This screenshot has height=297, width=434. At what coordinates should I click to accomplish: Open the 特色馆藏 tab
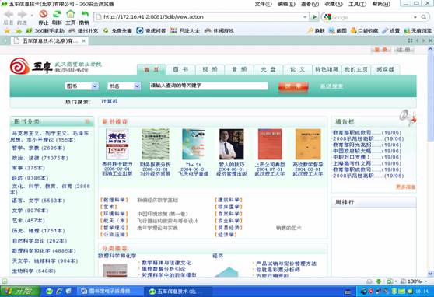coord(327,69)
